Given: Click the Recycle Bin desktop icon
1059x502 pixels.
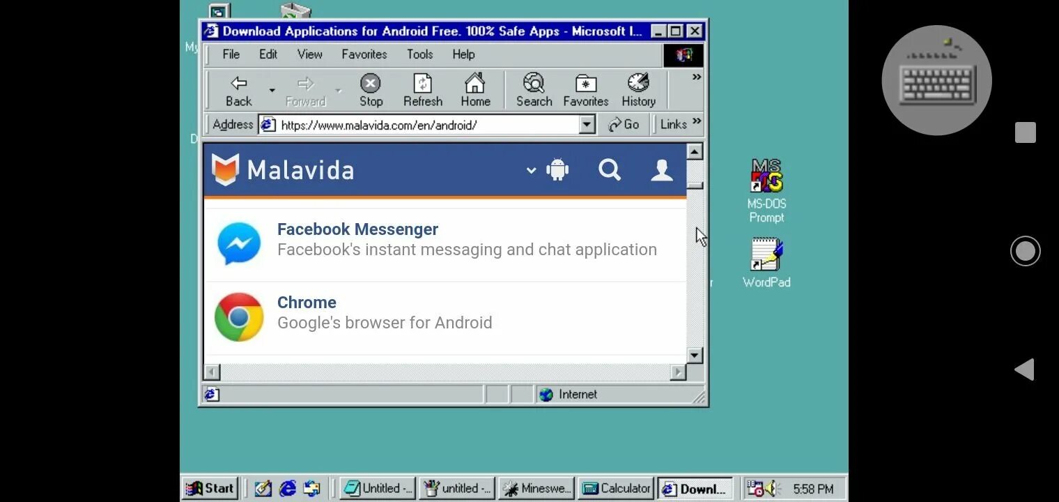Looking at the screenshot, I should (295, 12).
